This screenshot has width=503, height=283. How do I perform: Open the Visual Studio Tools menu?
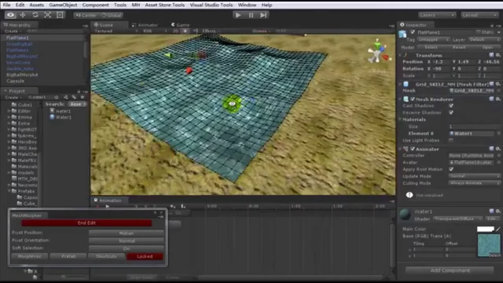(211, 5)
